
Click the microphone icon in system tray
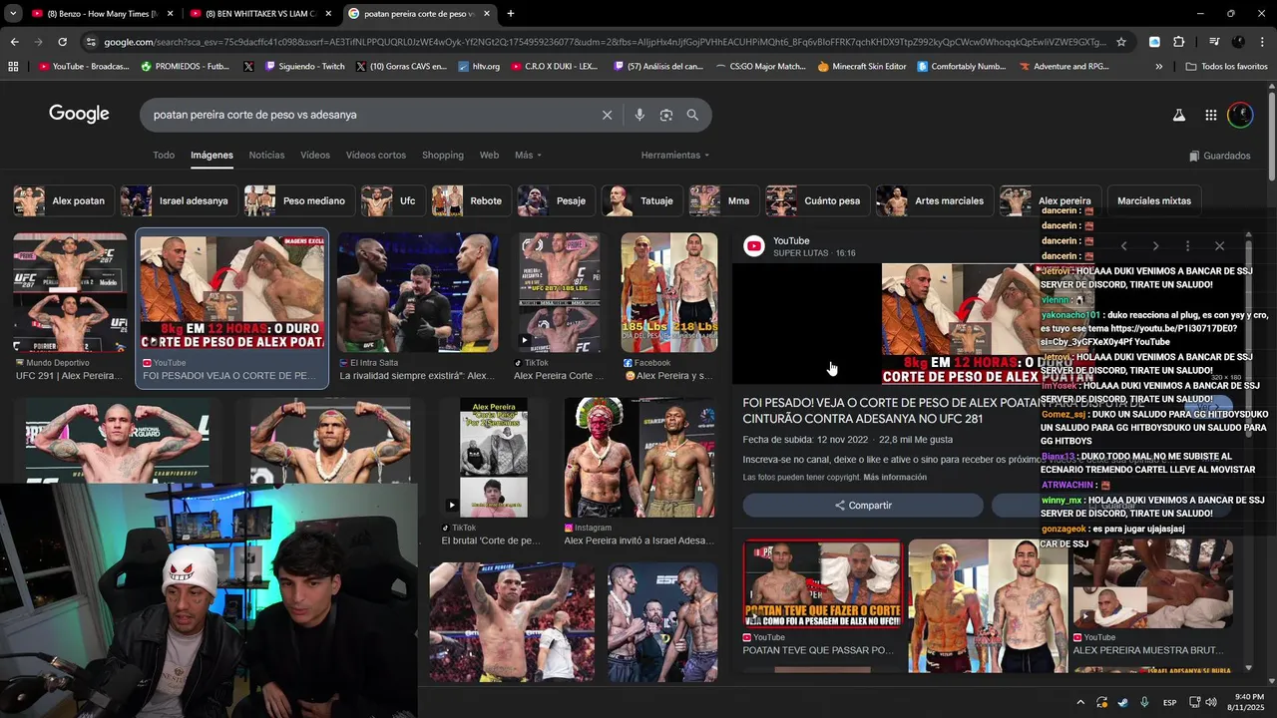[x=1144, y=702]
